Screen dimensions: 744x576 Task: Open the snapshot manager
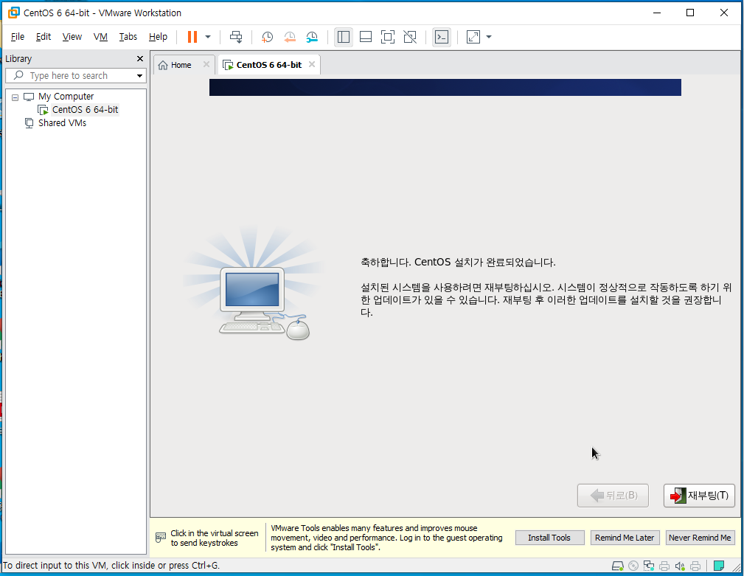click(312, 37)
